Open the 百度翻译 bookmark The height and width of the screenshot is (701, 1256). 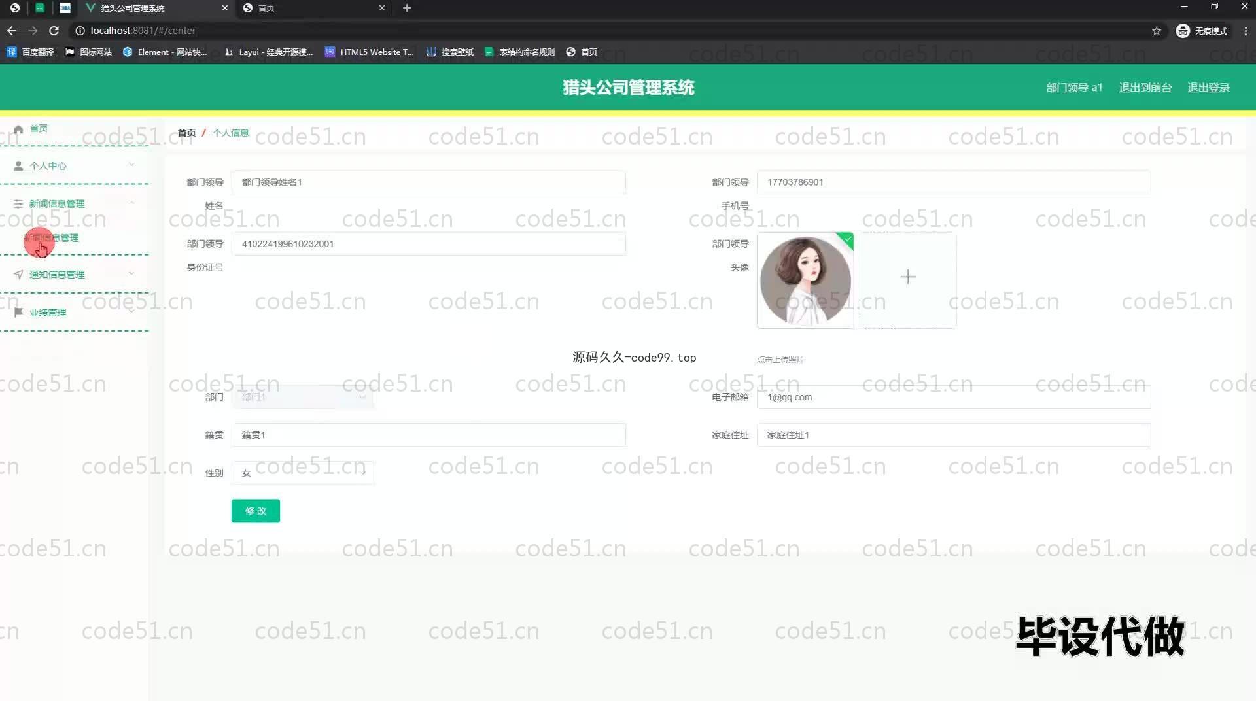[x=30, y=52]
